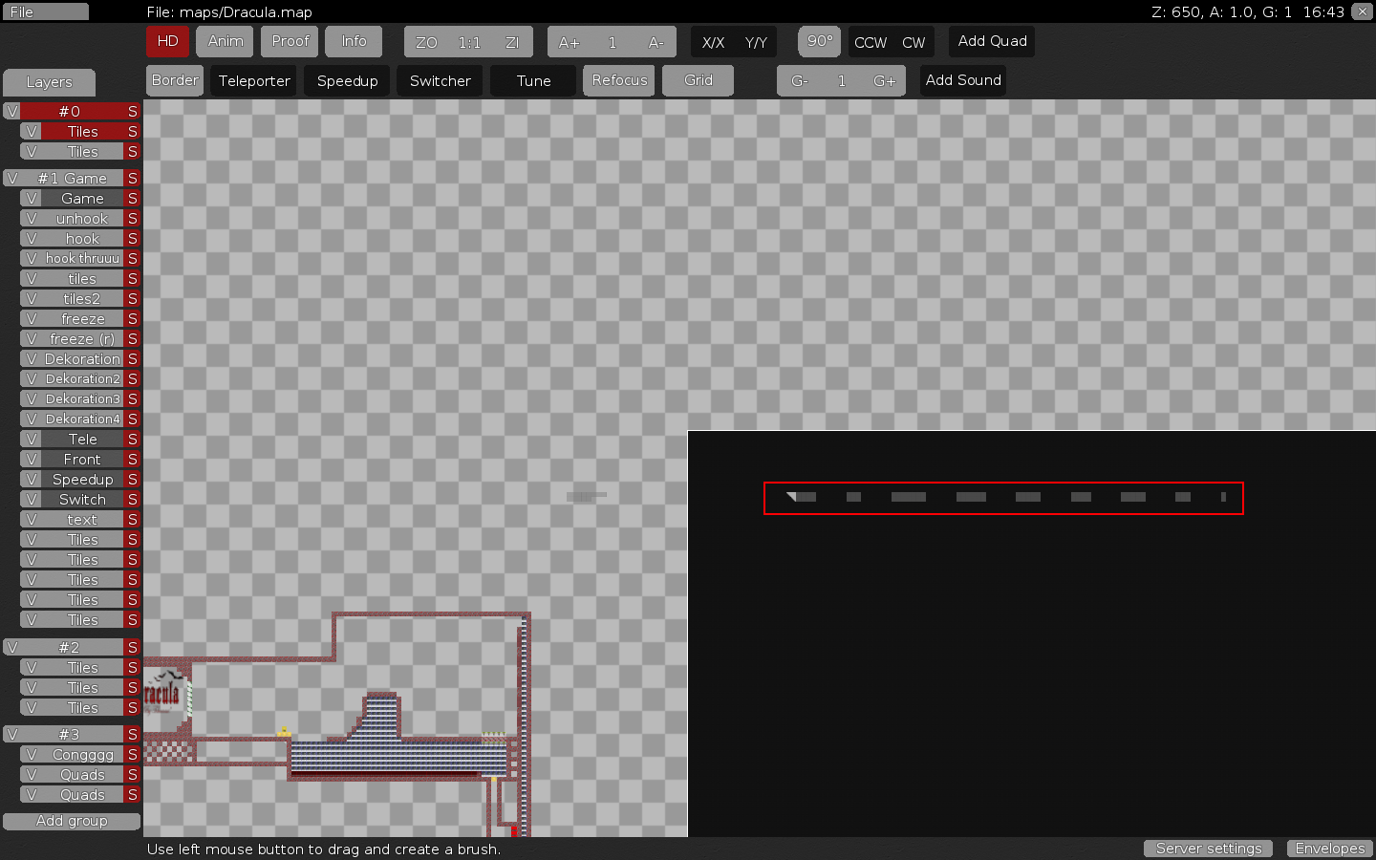Select the Dekoration3 layer
This screenshot has width=1376, height=860.
[83, 399]
